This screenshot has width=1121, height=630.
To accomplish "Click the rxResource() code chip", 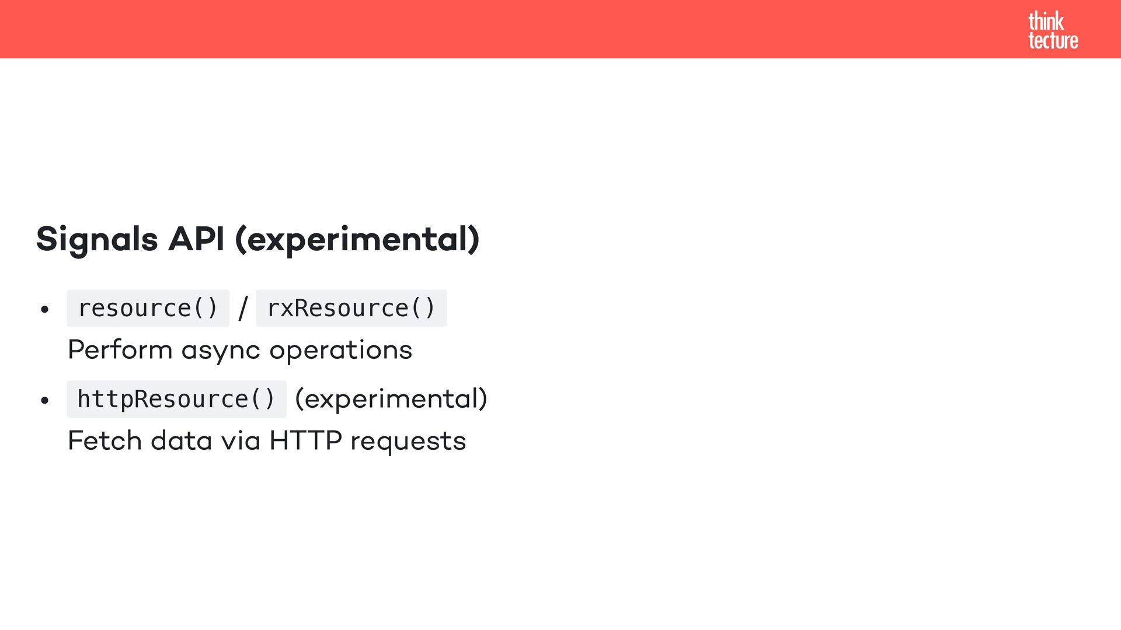I will [x=351, y=308].
